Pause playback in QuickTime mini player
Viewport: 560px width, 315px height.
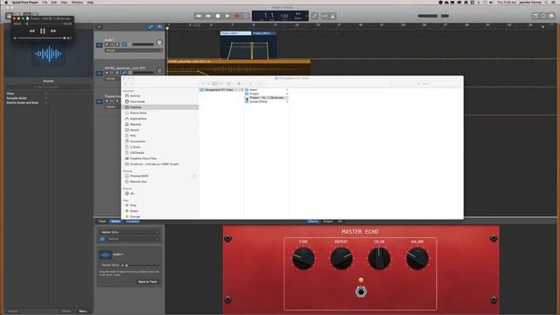pos(43,31)
